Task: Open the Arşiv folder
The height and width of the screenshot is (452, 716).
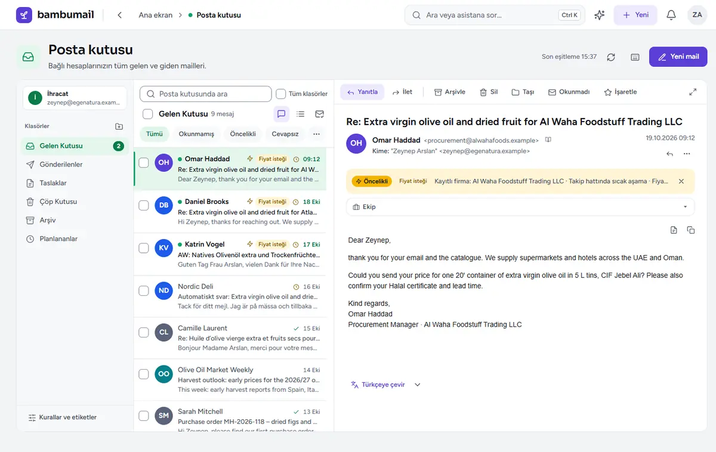Action: (75, 220)
